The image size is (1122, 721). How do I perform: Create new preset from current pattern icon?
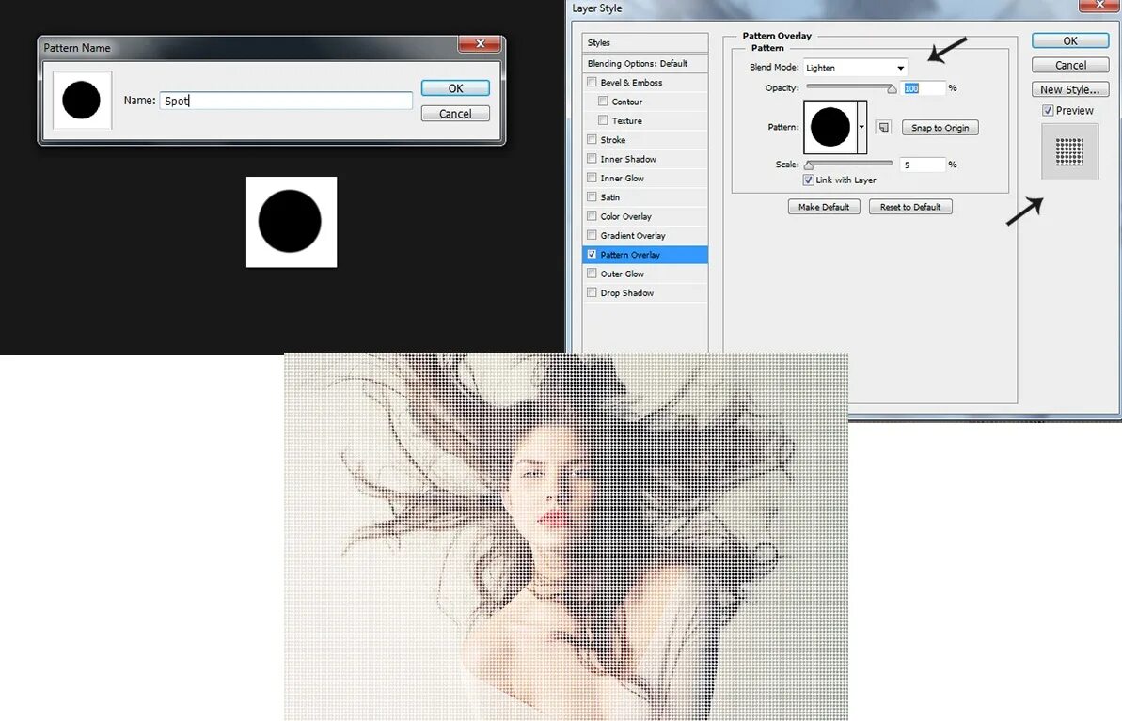coord(884,127)
